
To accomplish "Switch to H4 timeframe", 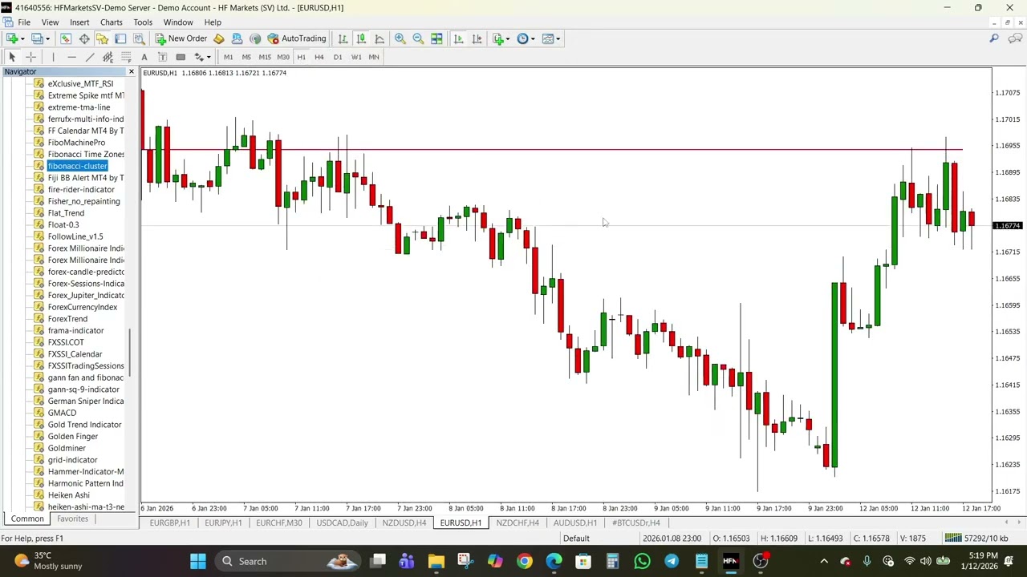I will coord(319,57).
